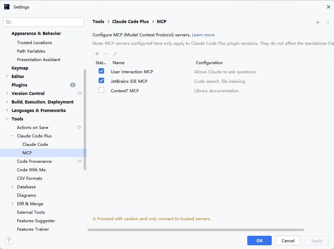Viewport: 334px width, 249px height.
Task: Collapse the Claude Code Plus node
Action: point(13,136)
